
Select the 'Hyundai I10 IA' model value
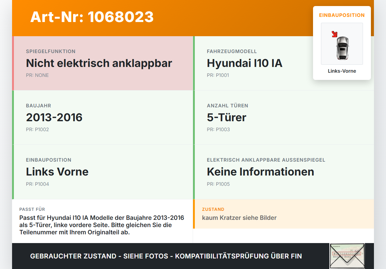245,63
